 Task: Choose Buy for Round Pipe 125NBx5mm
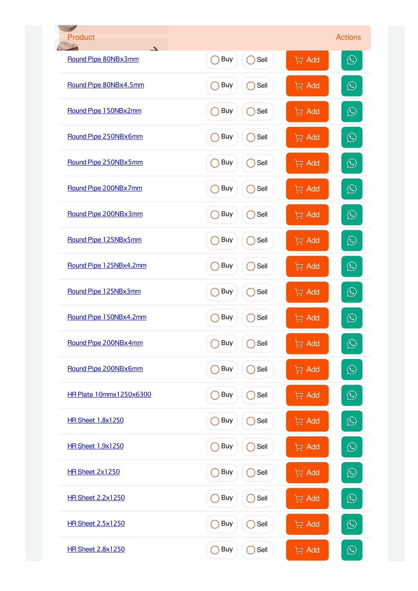click(x=222, y=240)
